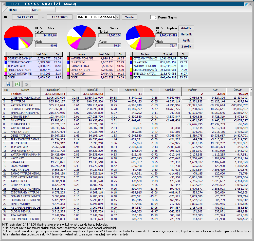This screenshot has width=254, height=241.
Task: Select the TURK EKONOMI BANKA row
Action: pos(125,139)
